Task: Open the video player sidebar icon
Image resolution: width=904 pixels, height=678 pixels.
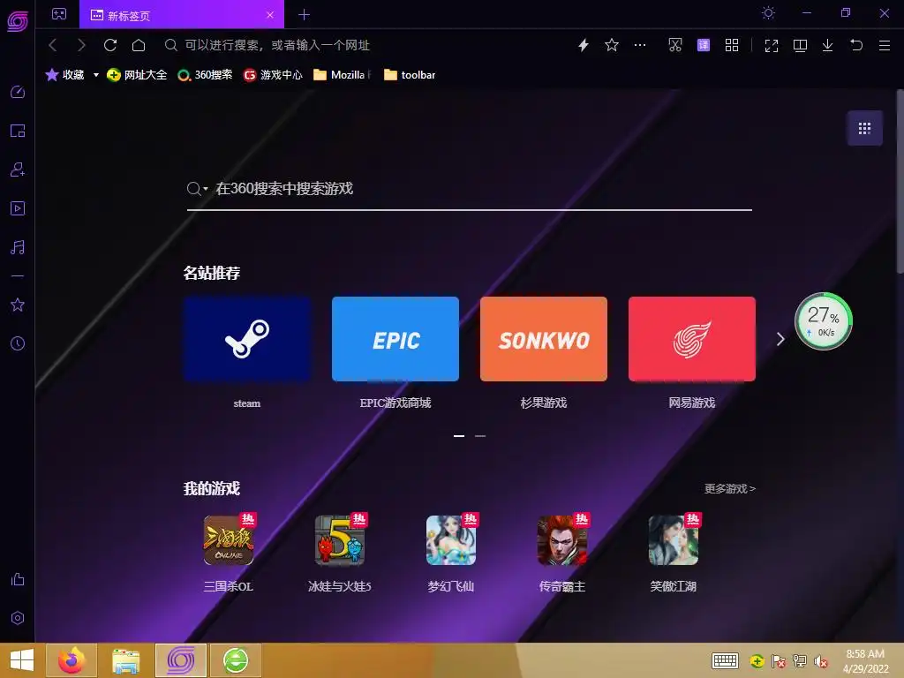Action: pos(18,208)
